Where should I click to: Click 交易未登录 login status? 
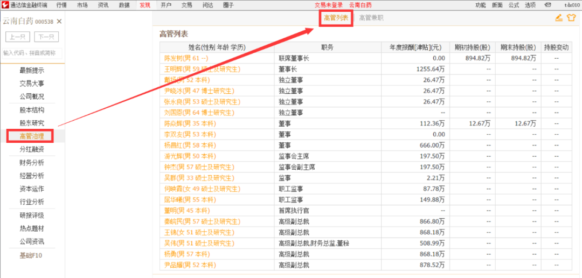329,5
